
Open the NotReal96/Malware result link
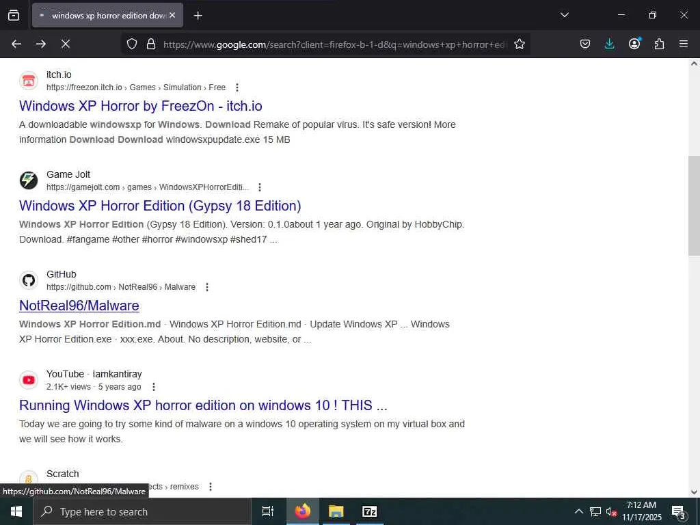[79, 306]
